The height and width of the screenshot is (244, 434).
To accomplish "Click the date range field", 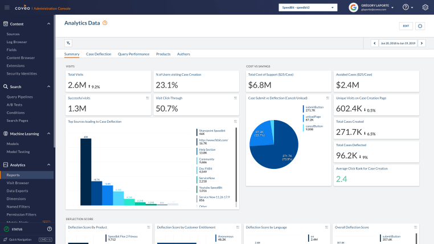I will 398,43.
